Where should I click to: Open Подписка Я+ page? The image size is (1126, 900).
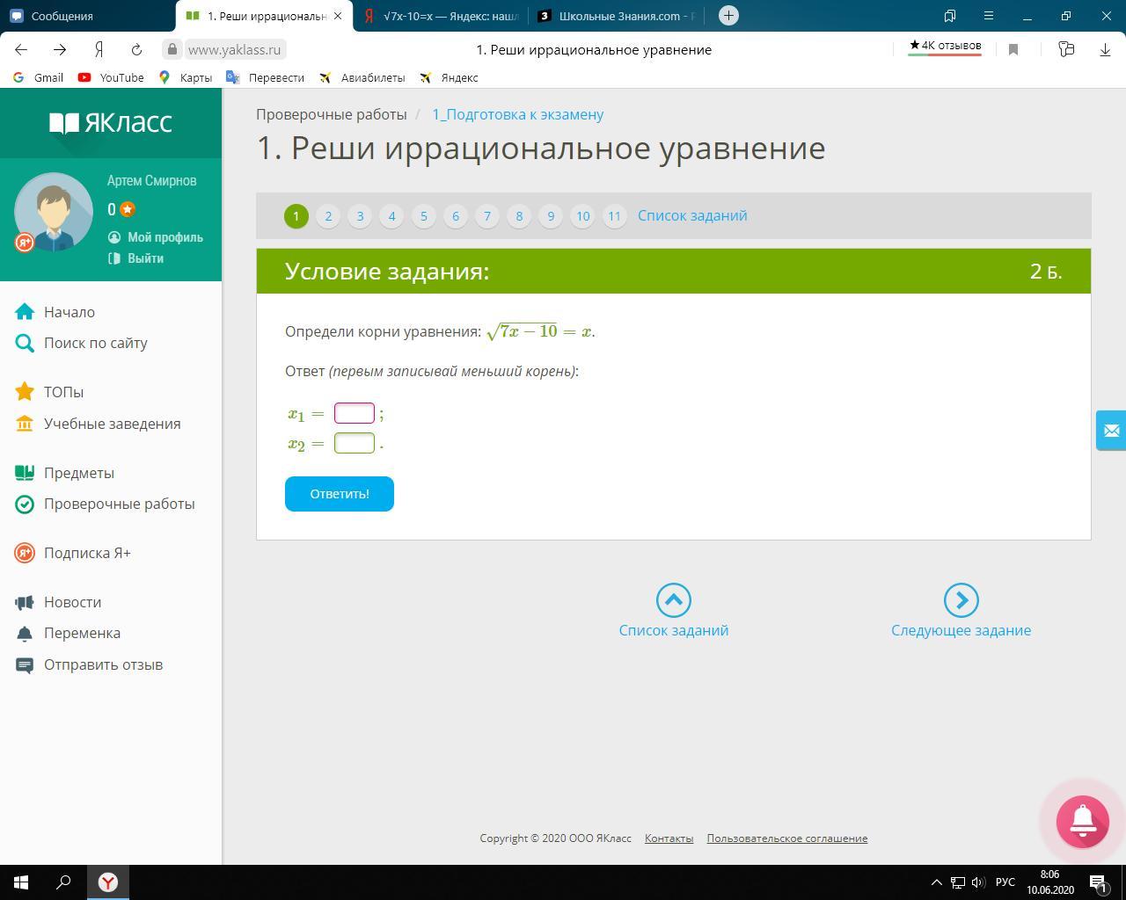click(87, 553)
